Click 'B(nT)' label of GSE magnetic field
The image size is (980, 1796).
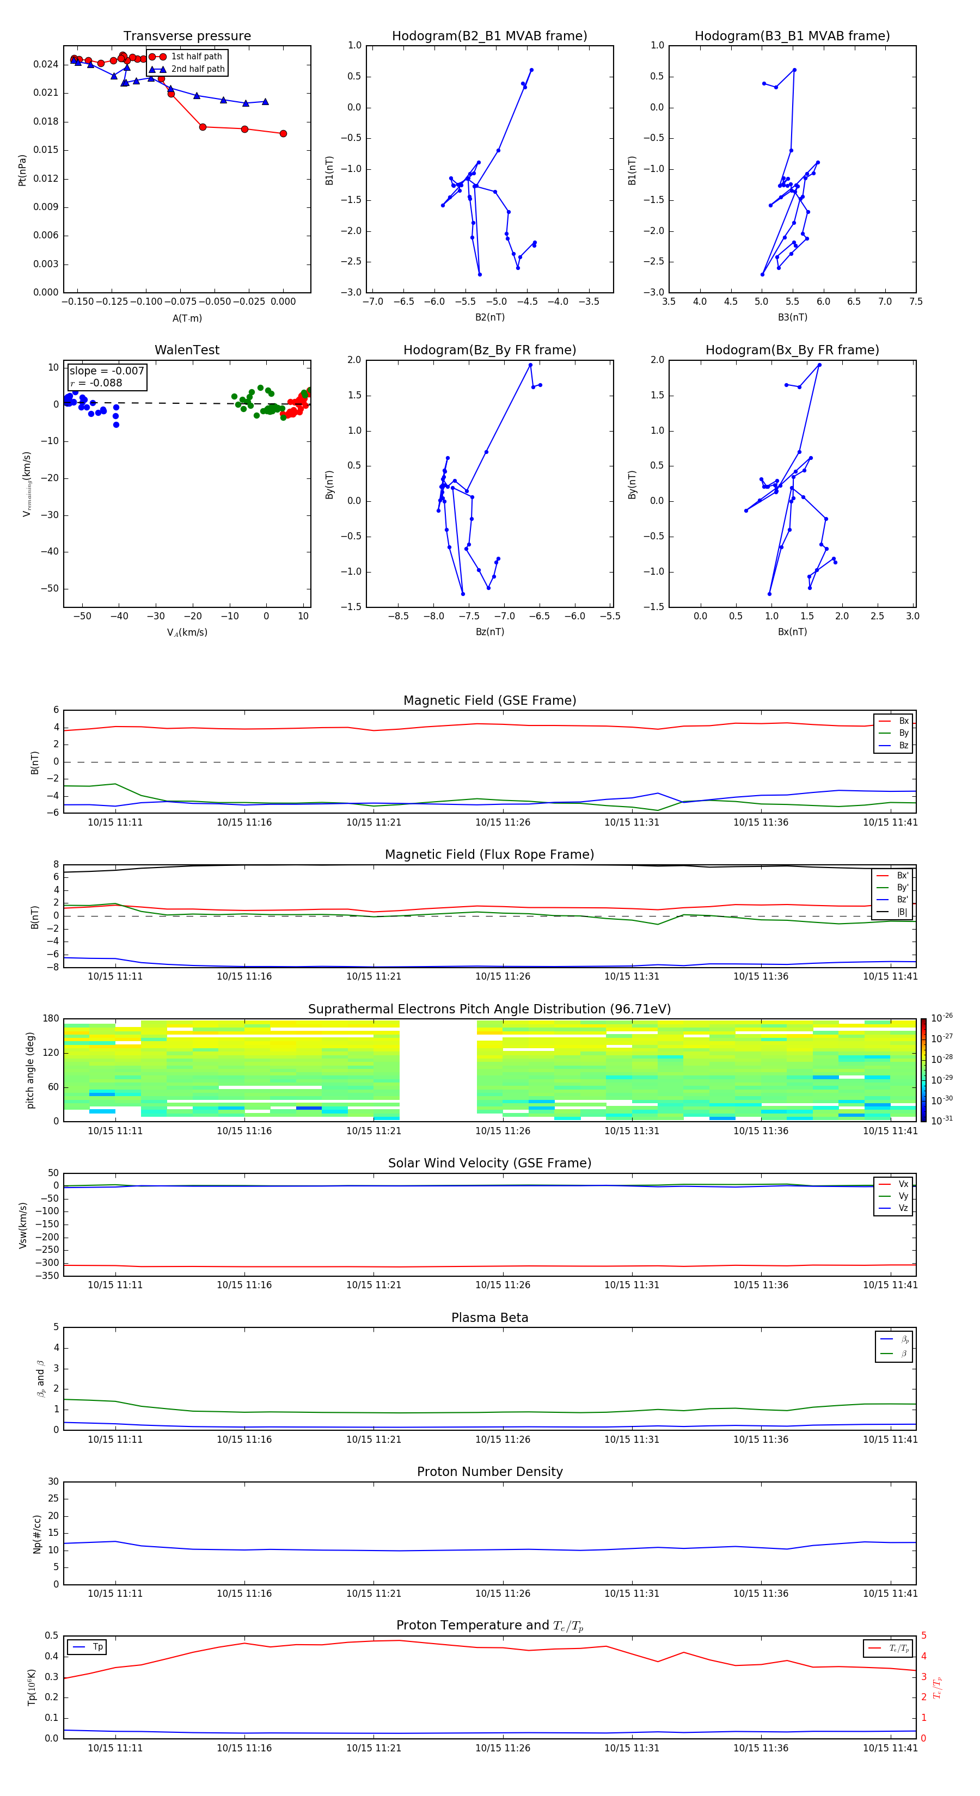pos(35,762)
